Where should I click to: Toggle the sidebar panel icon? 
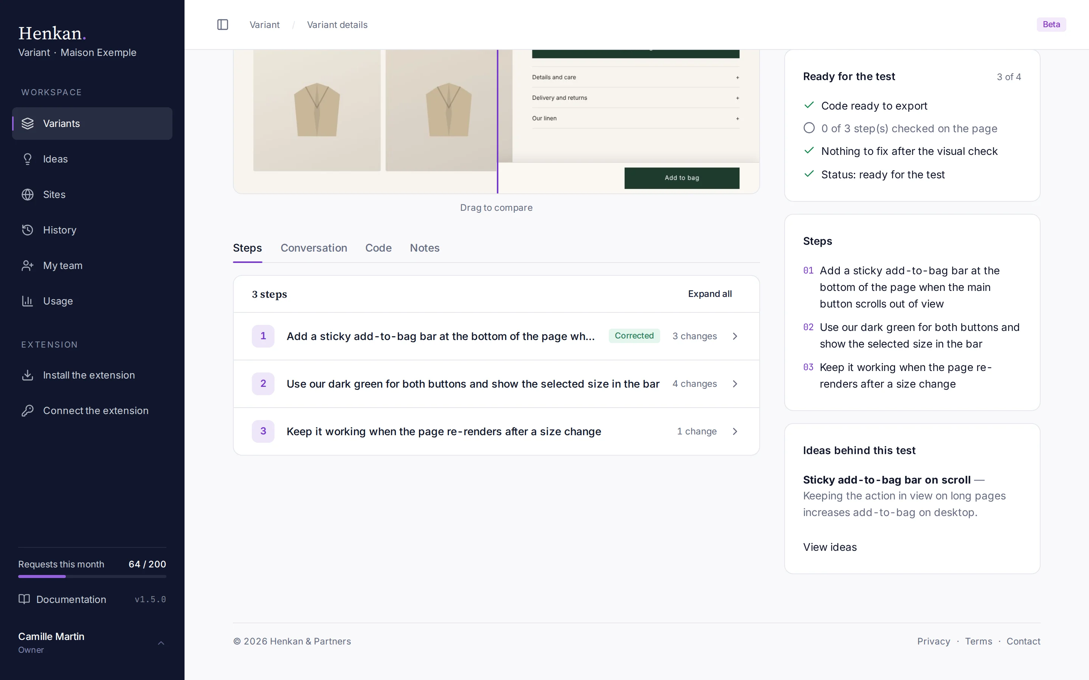(x=223, y=25)
